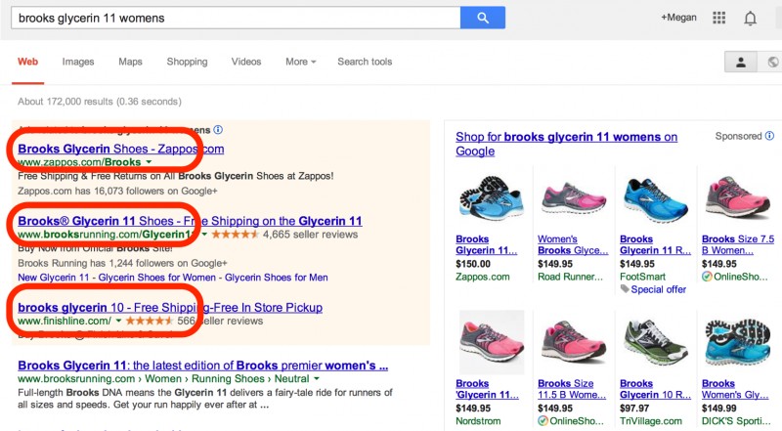This screenshot has width=782, height=431.
Task: Open the Glycerin Shoes for Men sitelink
Action: [277, 278]
